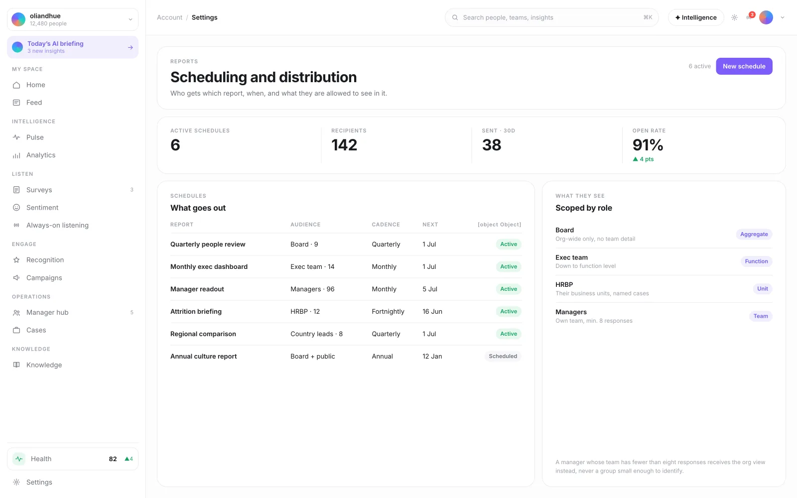Go to Analytics in sidebar

pos(73,155)
